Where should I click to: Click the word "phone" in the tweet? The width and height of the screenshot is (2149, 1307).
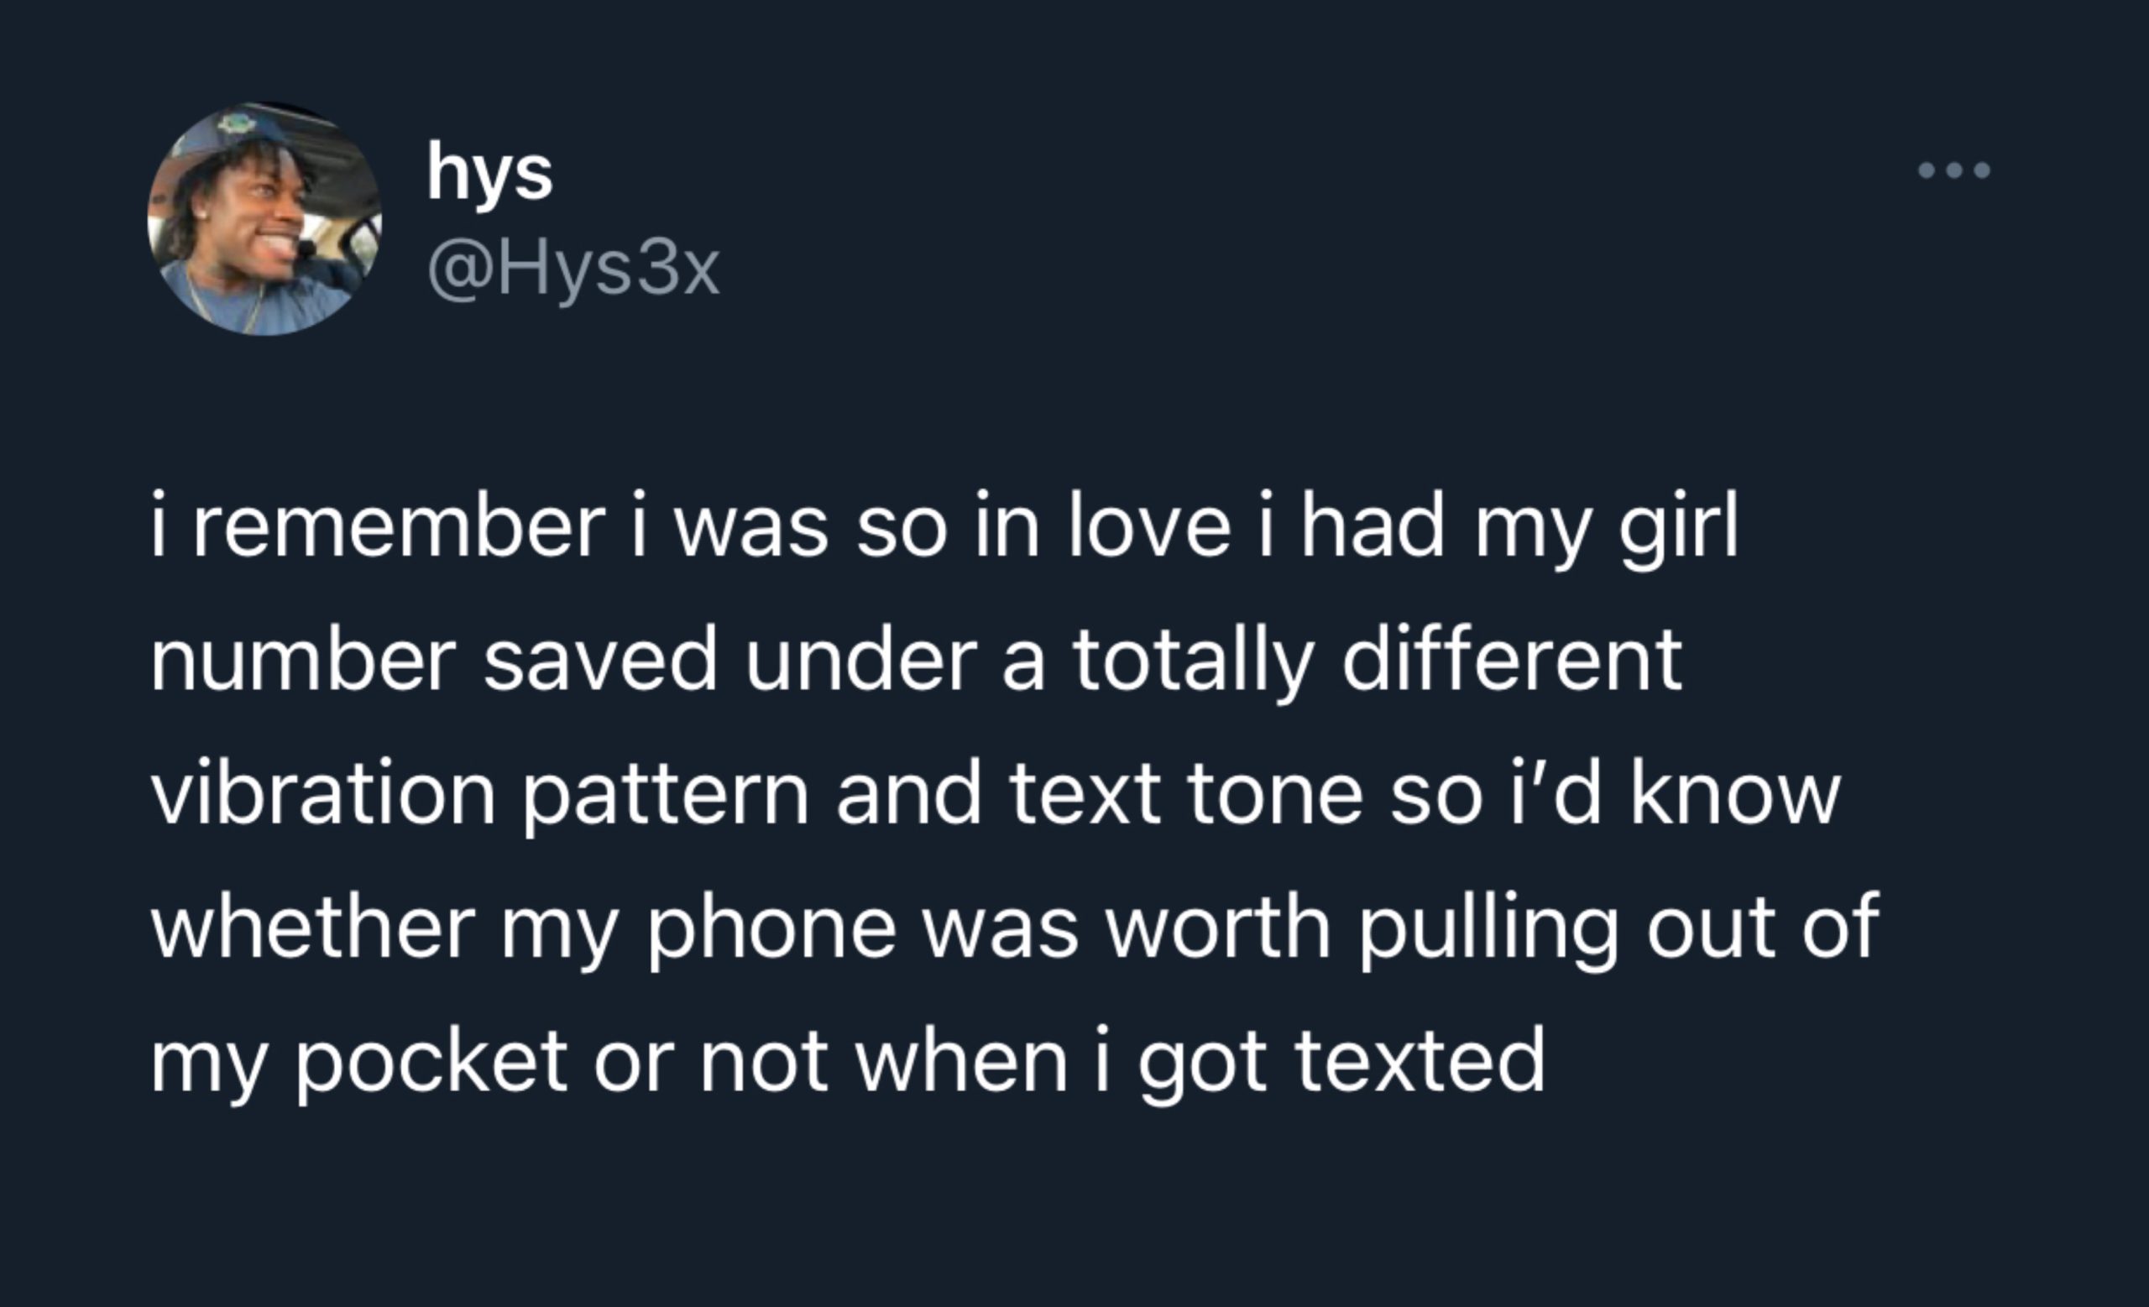771,929
